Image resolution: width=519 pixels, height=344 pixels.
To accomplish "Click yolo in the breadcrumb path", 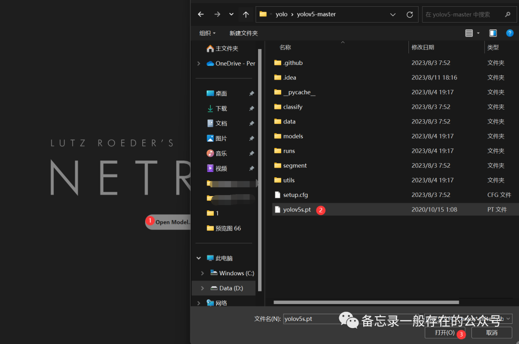I will [x=281, y=14].
